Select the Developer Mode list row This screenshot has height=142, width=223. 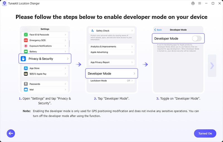pos(111,73)
